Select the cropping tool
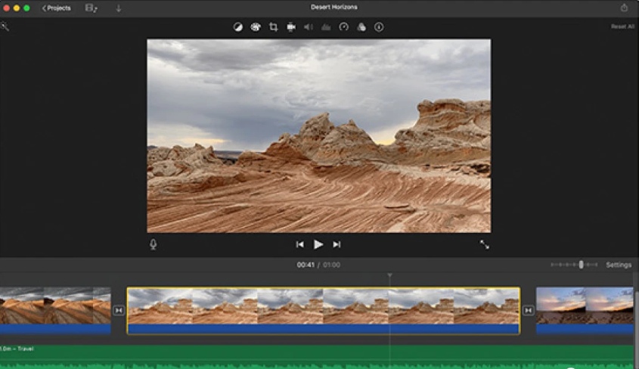Screen dimensions: 639x369 coord(274,27)
